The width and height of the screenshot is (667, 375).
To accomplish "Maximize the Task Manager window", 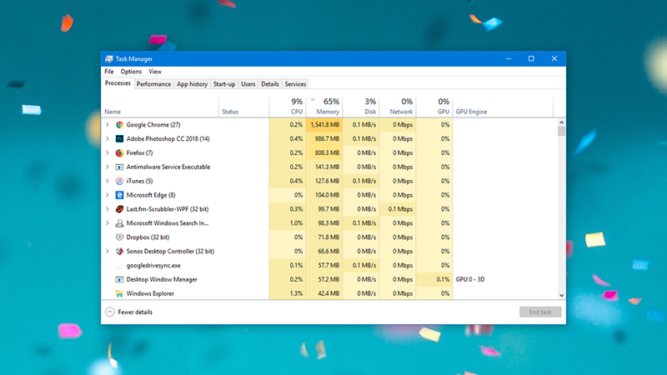I will (531, 58).
